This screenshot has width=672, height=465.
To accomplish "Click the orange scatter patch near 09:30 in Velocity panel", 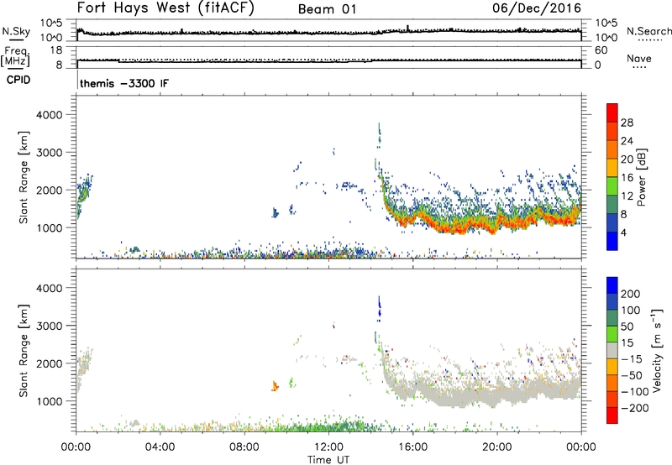I will click(275, 386).
